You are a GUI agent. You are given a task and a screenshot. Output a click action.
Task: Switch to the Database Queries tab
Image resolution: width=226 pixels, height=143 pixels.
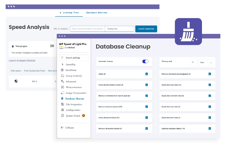tap(96, 12)
